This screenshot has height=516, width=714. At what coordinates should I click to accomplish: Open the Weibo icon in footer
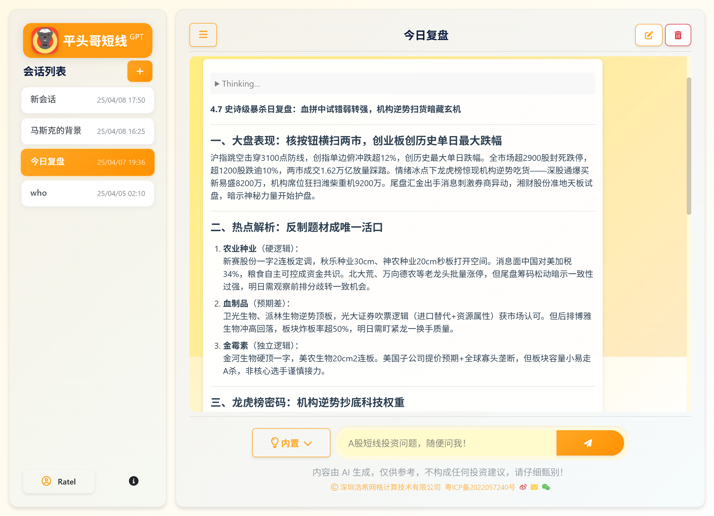point(523,487)
